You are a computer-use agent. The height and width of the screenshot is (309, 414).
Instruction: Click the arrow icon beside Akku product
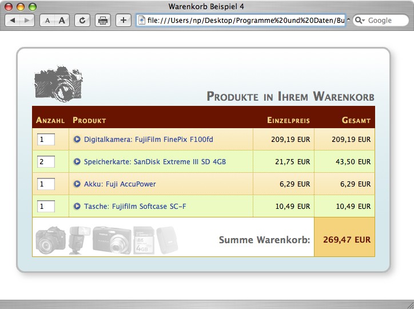(77, 184)
